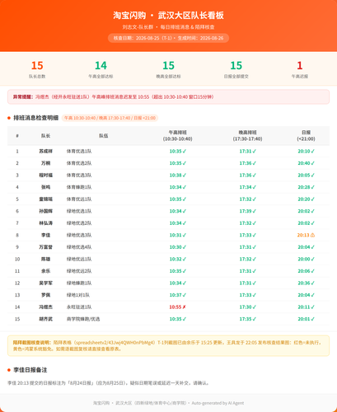Click the note paragraph about 李佳's 20:13 日报
This screenshot has width=337, height=412.
point(108,383)
